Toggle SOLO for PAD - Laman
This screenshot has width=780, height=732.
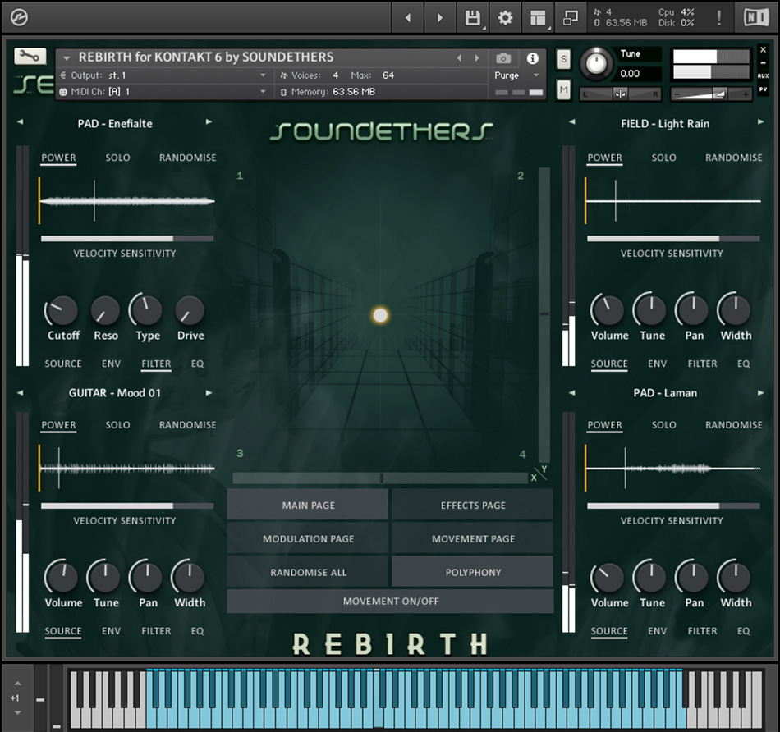point(664,425)
